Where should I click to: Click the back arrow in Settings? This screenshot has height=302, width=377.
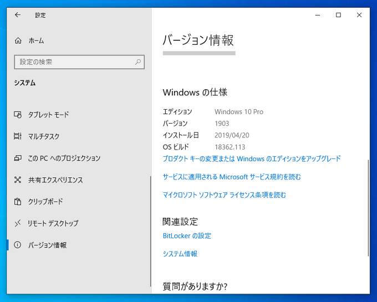(x=18, y=15)
